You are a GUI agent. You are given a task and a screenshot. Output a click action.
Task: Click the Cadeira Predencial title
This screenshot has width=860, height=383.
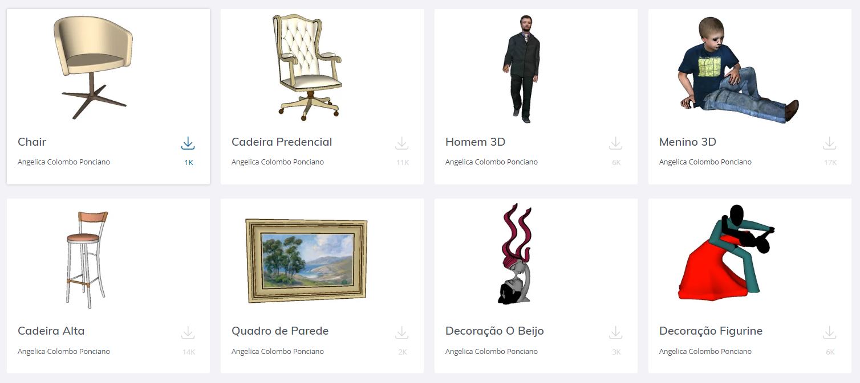click(282, 142)
